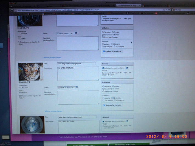Close the Administration de Zenphoto tab
195x146 pixels.
pos(140,6)
